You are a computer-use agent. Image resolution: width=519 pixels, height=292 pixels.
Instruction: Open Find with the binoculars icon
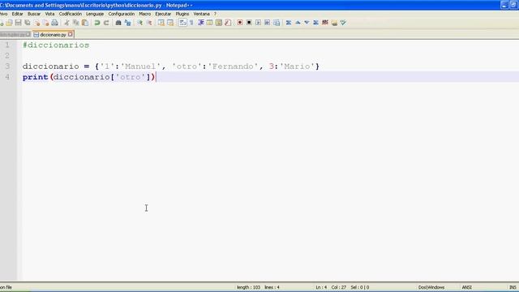(x=118, y=23)
